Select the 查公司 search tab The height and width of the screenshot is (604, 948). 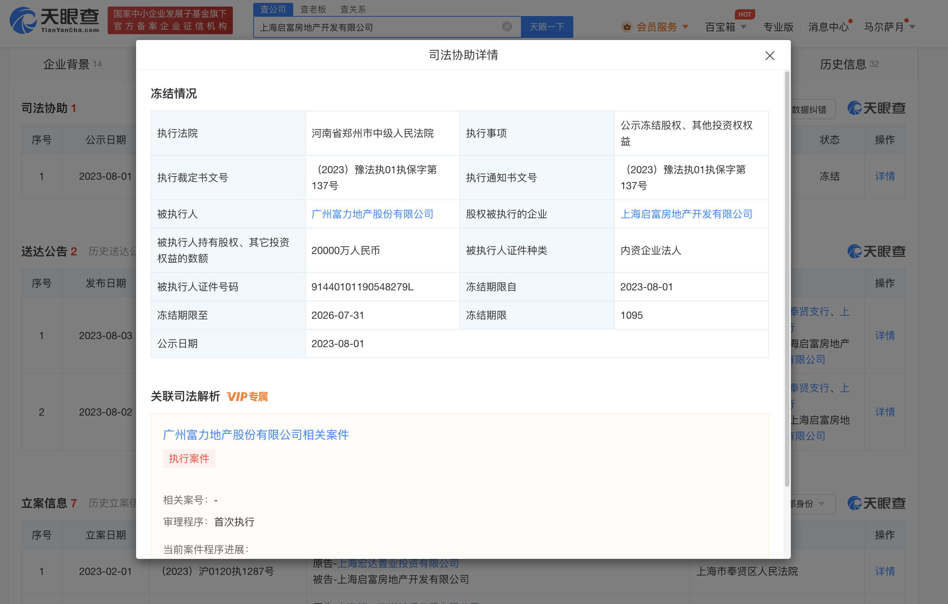pos(273,9)
